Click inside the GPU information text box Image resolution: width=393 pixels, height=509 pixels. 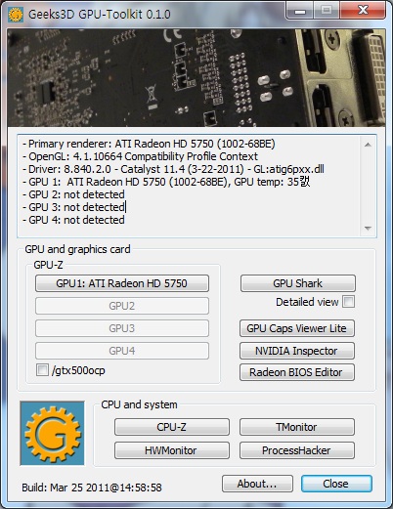pyautogui.click(x=189, y=187)
